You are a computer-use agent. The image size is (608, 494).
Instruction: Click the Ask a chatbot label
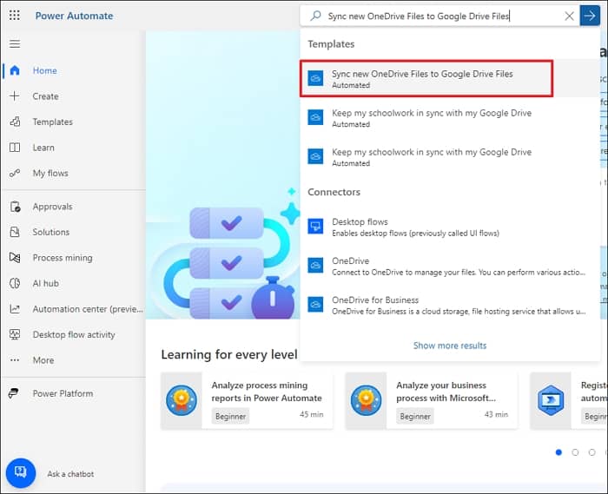click(x=70, y=474)
